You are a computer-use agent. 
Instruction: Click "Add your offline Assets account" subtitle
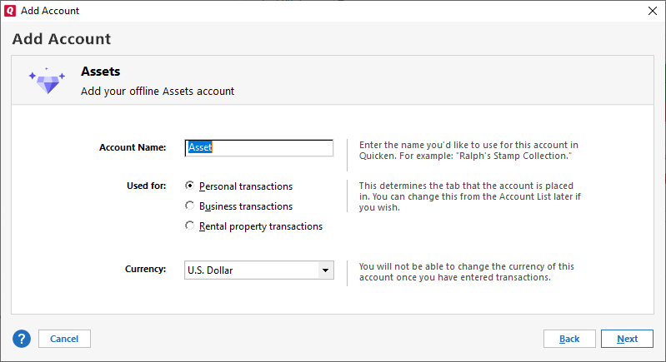pos(158,91)
